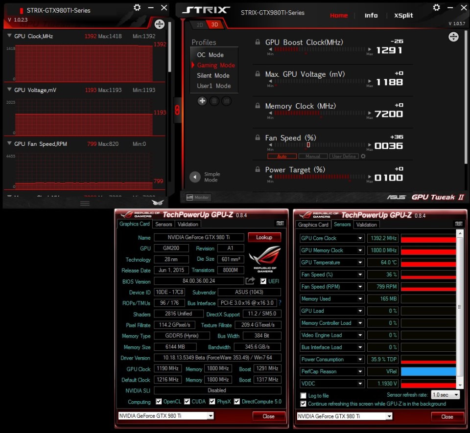Collapse the GPU Fan Speed,RPM graph
Image resolution: width=470 pixels, height=433 pixels.
click(9, 143)
